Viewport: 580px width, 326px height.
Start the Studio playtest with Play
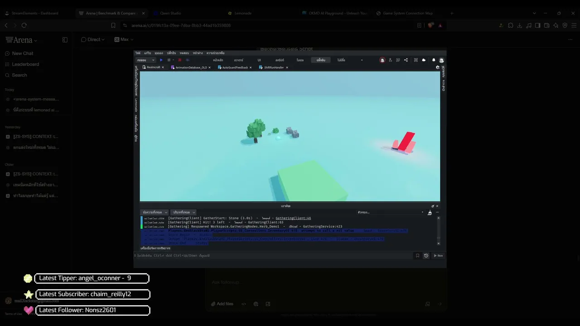click(161, 60)
